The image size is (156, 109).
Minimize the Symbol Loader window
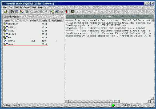[x=145, y=3]
